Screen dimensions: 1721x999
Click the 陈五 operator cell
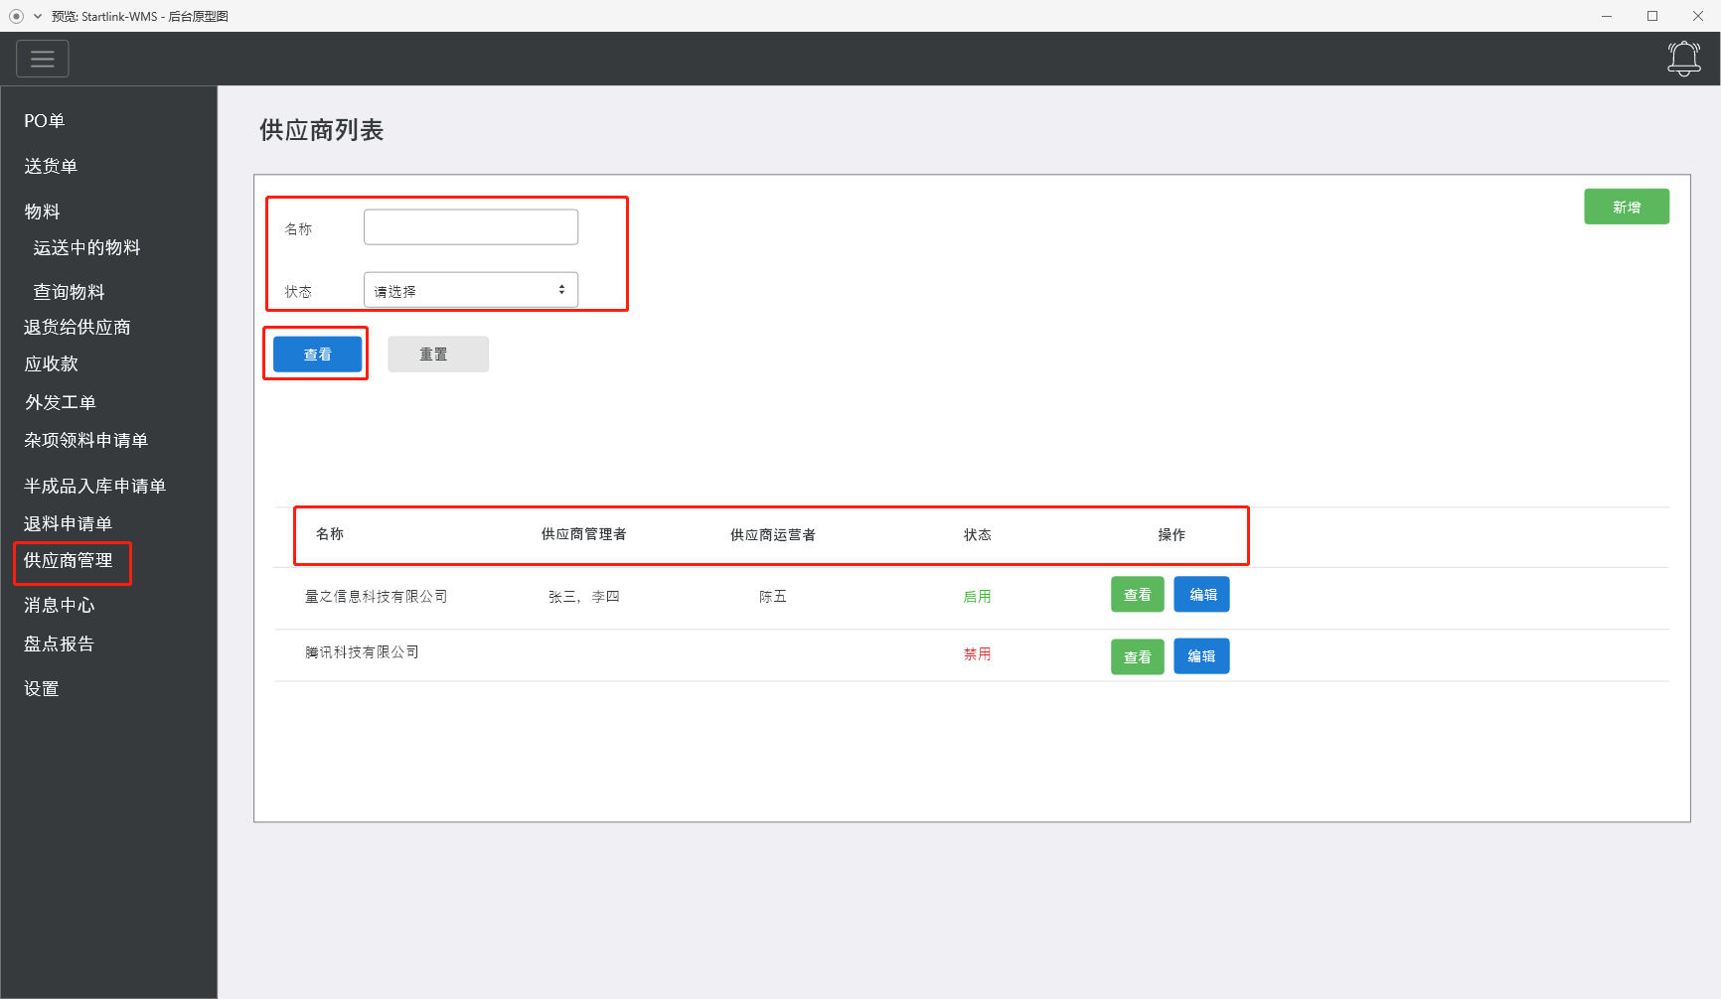(773, 597)
